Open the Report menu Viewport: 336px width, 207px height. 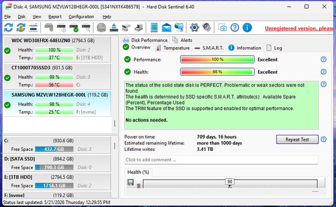[x=55, y=16]
